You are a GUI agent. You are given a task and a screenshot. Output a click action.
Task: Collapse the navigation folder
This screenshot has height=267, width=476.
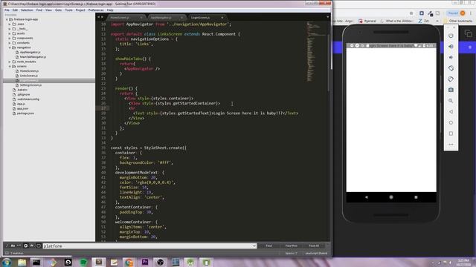(10, 47)
